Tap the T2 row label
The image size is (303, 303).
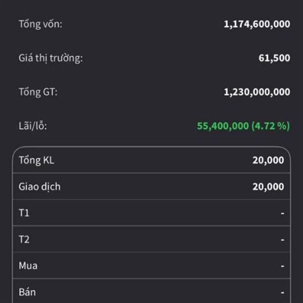[24, 239]
